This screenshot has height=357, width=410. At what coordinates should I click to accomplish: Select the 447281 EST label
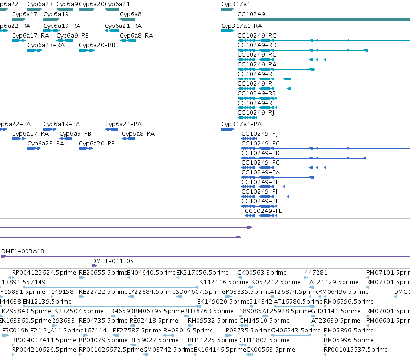point(316,273)
